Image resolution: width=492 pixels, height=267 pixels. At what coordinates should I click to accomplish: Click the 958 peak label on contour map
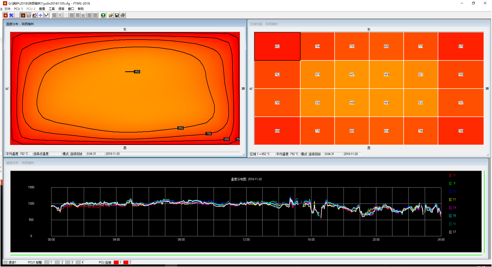(x=137, y=72)
